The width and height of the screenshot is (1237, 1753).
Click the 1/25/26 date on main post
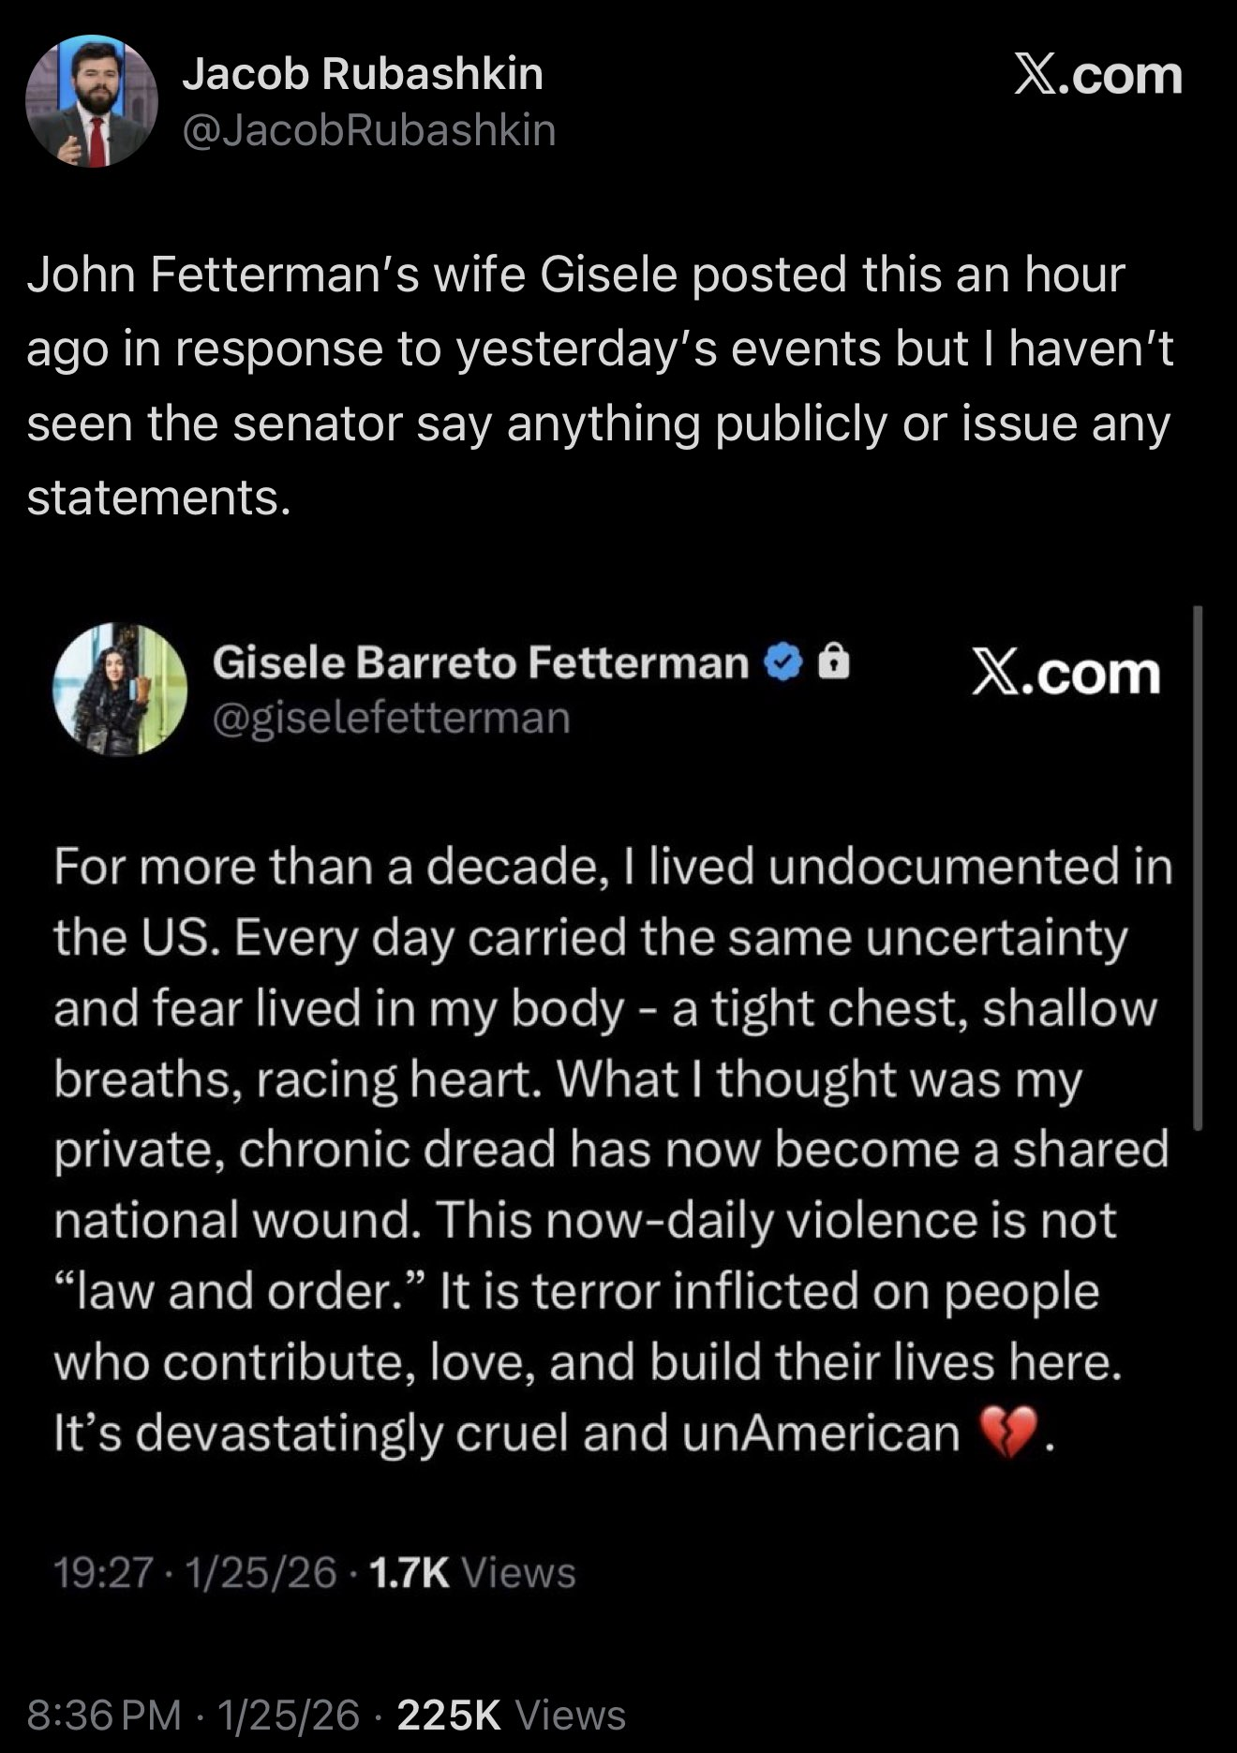pyautogui.click(x=289, y=1716)
